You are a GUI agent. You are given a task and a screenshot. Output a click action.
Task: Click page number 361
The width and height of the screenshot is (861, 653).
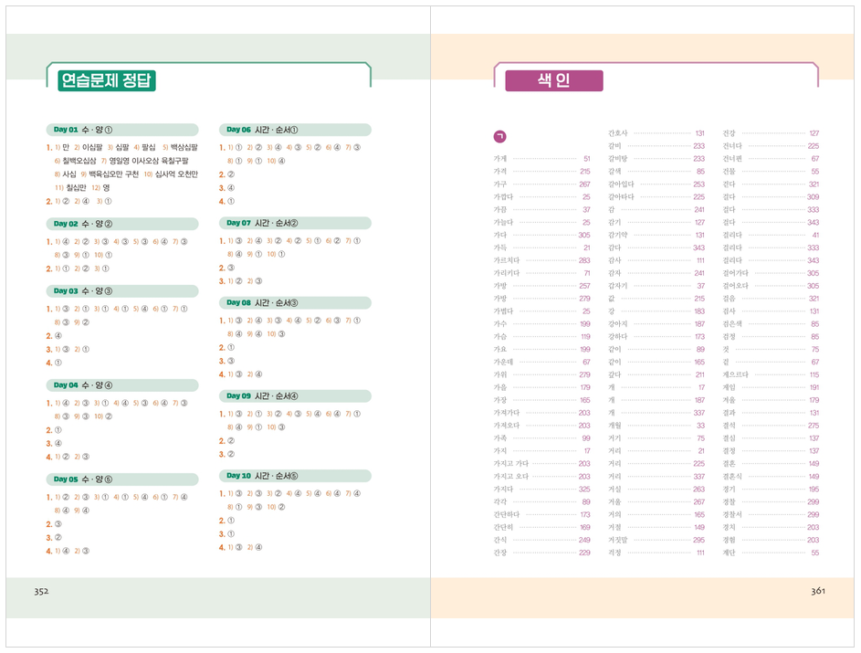(x=817, y=591)
